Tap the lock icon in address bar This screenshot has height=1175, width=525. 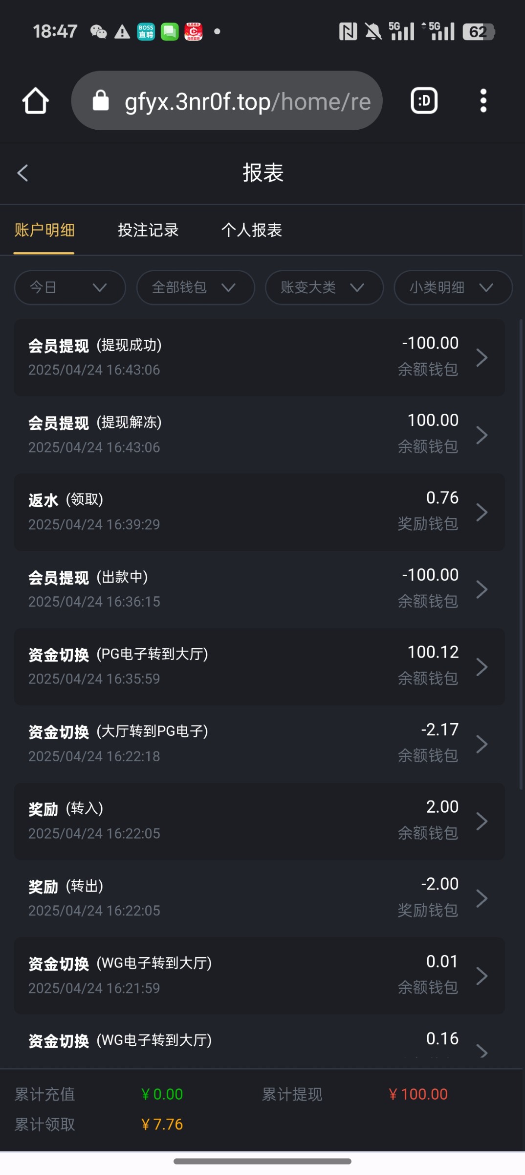point(101,101)
